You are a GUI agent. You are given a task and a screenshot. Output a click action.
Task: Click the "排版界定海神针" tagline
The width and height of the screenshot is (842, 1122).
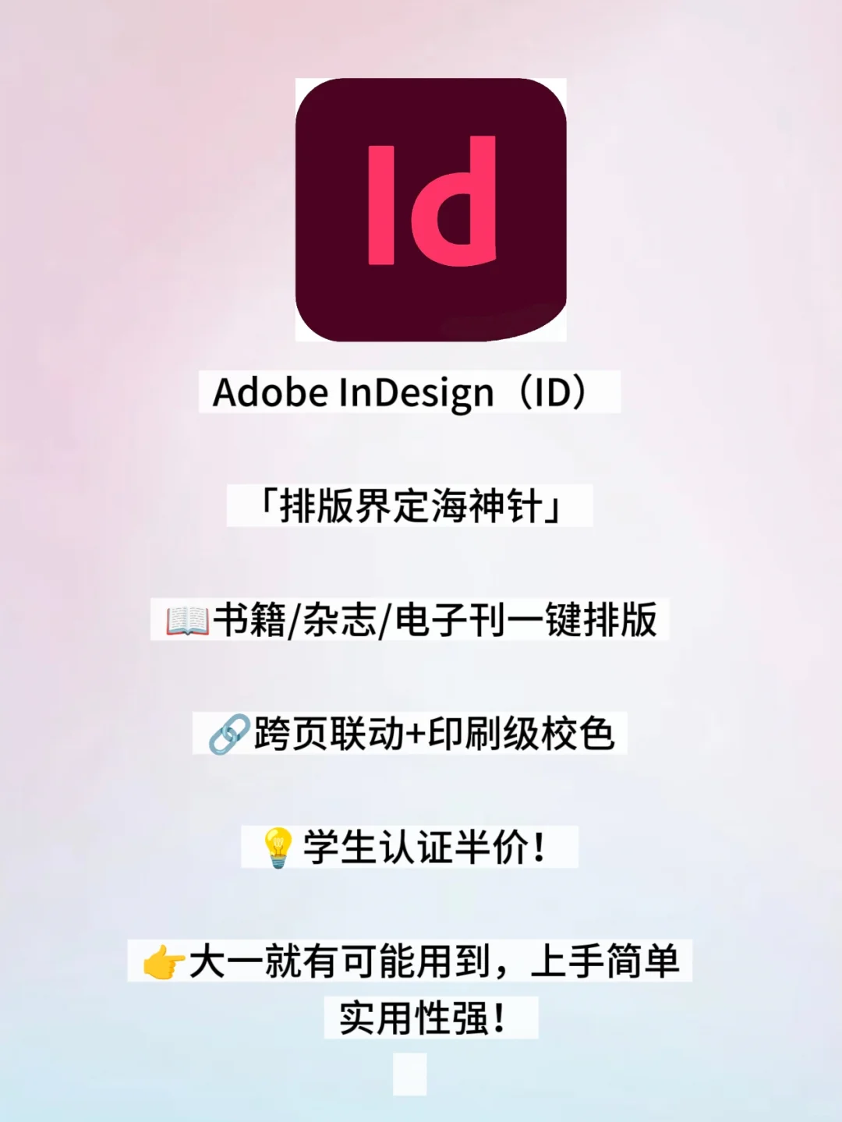tap(410, 505)
